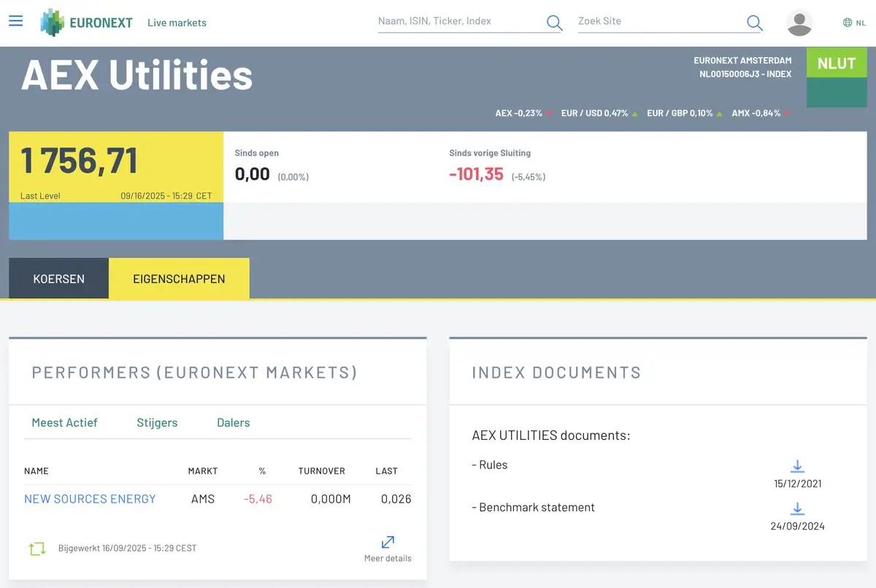Image resolution: width=876 pixels, height=588 pixels.
Task: Click the Euronext logo
Action: (x=86, y=23)
